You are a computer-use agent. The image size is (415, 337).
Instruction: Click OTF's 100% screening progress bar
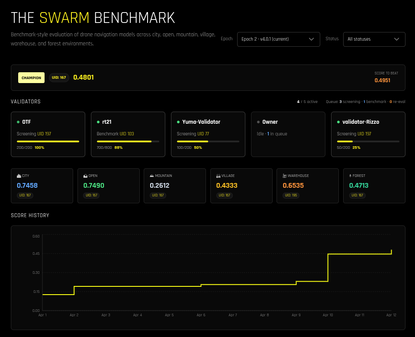pos(48,141)
